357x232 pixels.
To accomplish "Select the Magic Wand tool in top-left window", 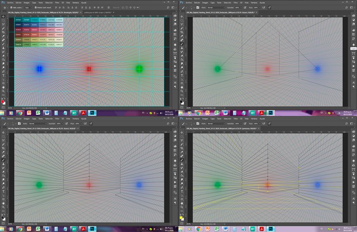I will (3, 28).
